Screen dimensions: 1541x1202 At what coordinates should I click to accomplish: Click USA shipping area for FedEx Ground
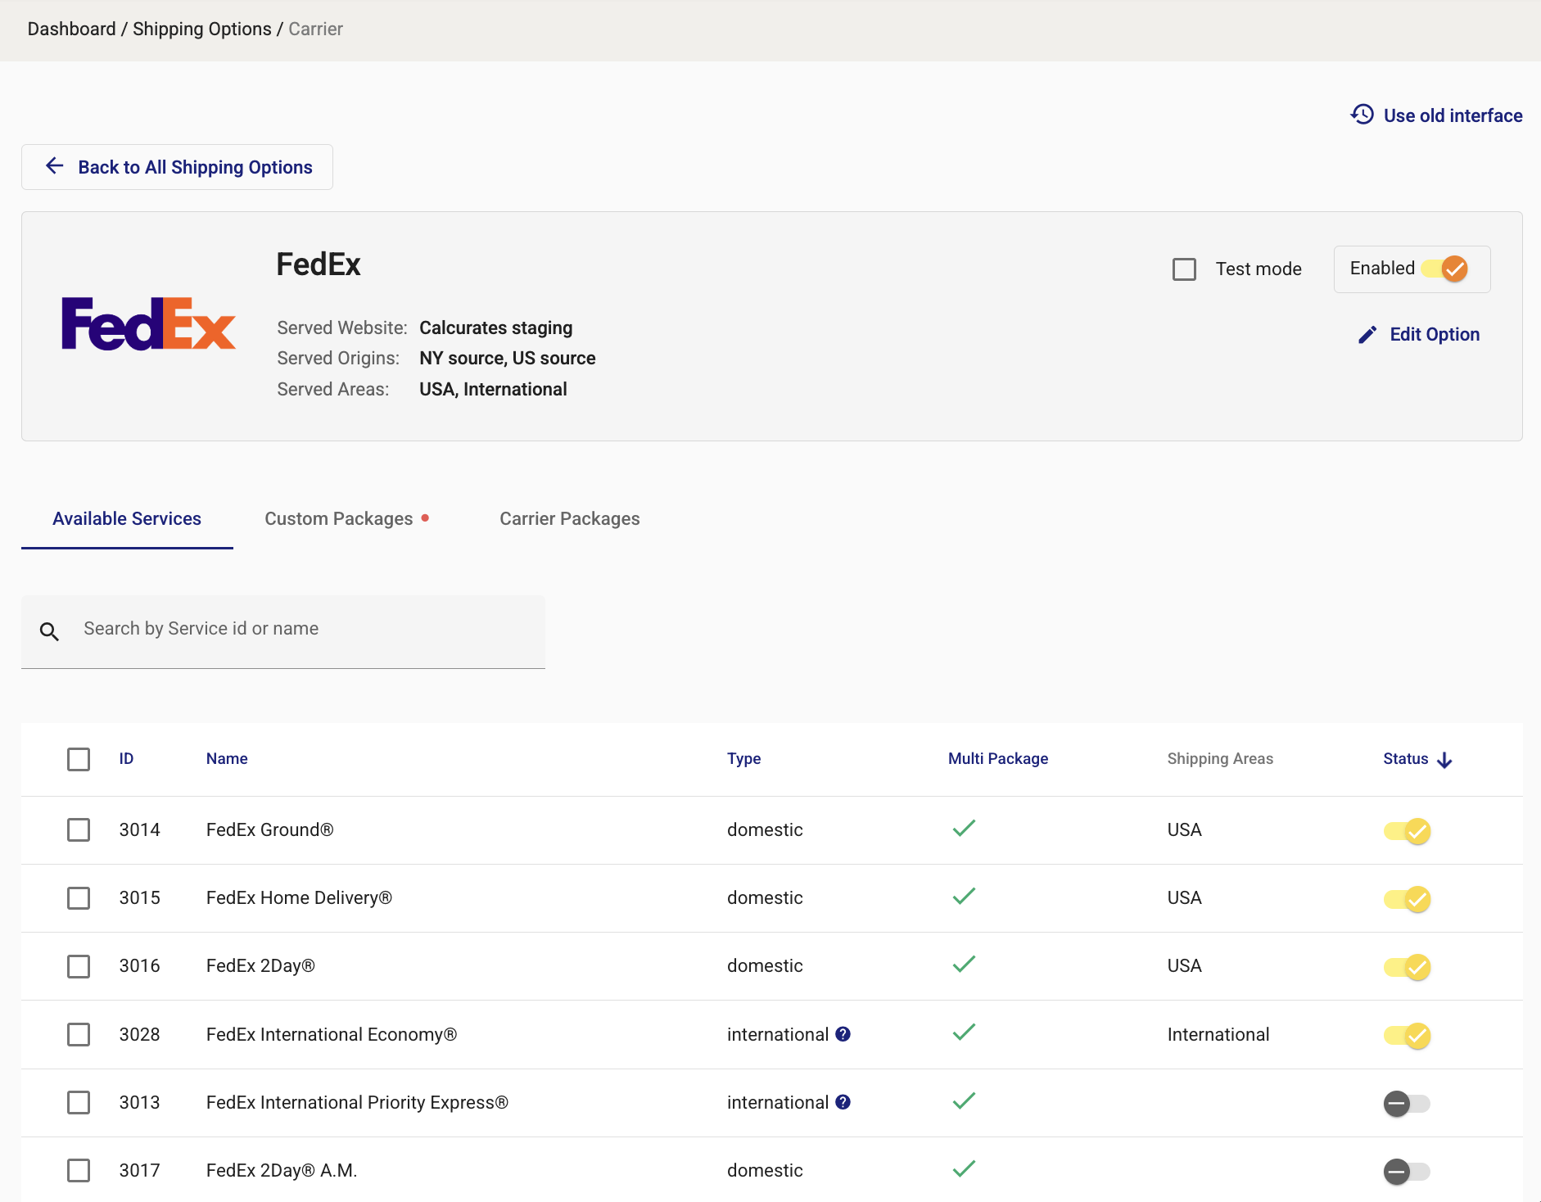click(1184, 829)
